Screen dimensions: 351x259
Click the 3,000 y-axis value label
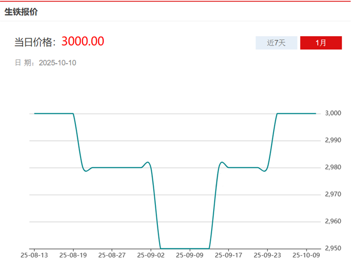point(333,114)
